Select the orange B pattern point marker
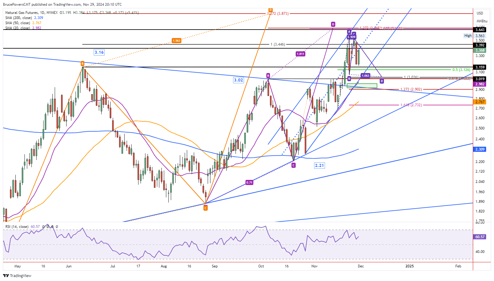The image size is (494, 281). click(82, 64)
